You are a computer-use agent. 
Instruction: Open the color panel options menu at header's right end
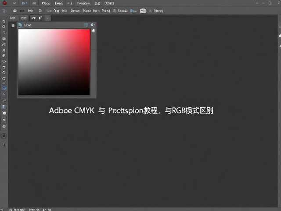(93, 25)
